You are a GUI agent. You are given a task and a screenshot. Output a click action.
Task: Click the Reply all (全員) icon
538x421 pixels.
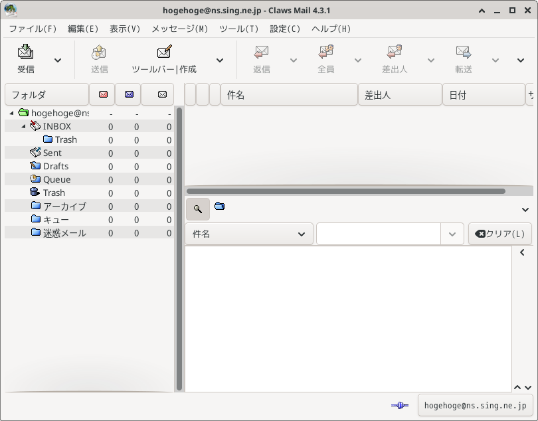pos(325,52)
